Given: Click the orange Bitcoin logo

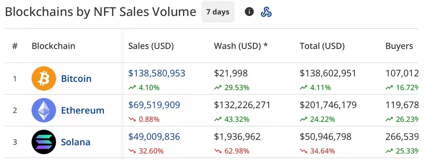Looking at the screenshot, I should [x=44, y=78].
